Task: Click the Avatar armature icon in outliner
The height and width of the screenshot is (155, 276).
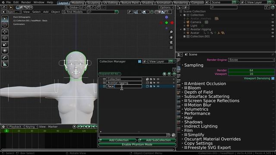Action: (188, 33)
